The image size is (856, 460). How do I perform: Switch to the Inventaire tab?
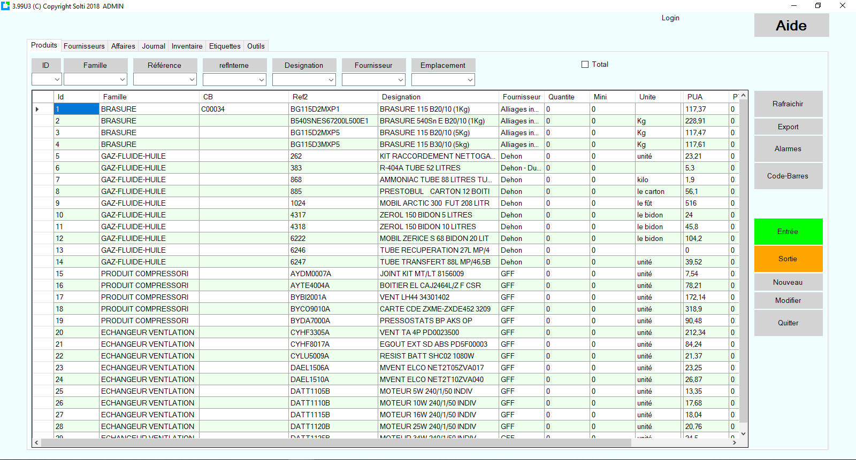coord(187,46)
